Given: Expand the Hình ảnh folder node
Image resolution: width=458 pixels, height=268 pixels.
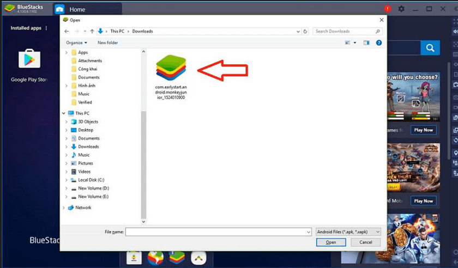Looking at the screenshot, I should [67, 86].
